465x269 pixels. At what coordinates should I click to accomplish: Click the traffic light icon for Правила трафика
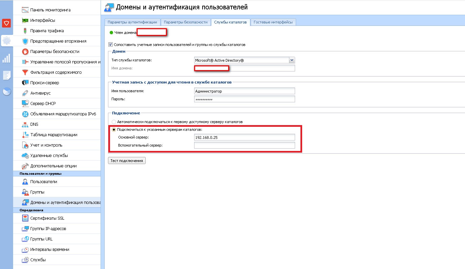pos(25,31)
